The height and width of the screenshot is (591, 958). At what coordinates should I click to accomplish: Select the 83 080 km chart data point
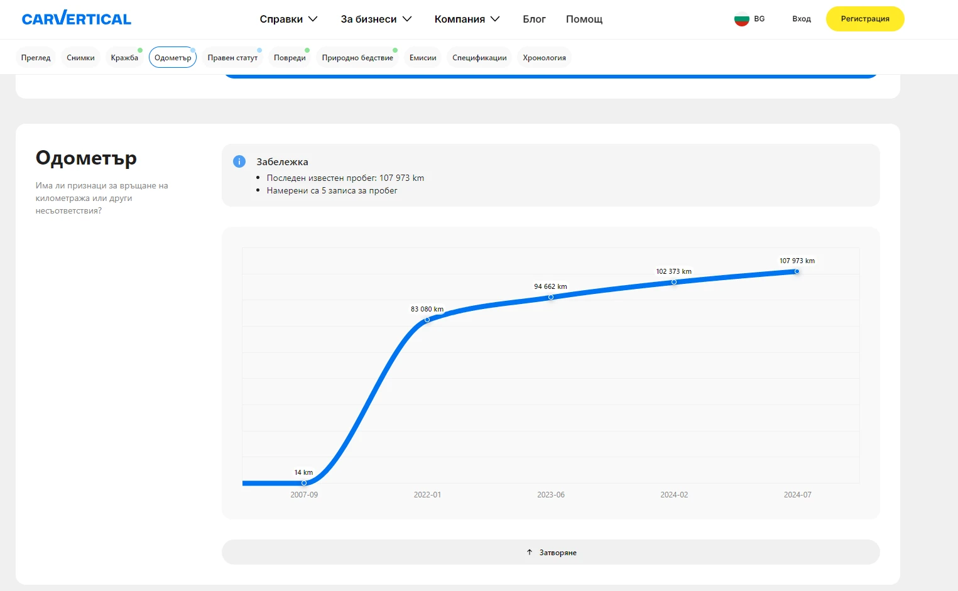point(427,320)
